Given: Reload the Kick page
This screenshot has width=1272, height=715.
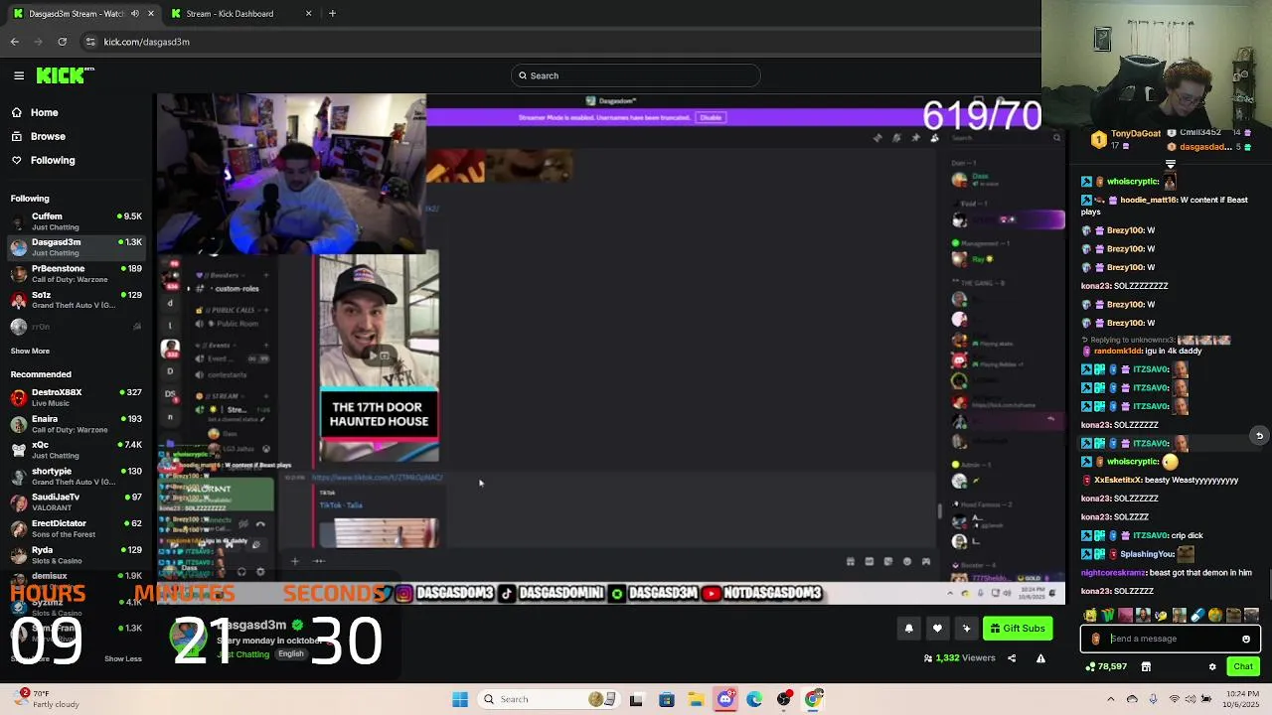Looking at the screenshot, I should (x=62, y=42).
